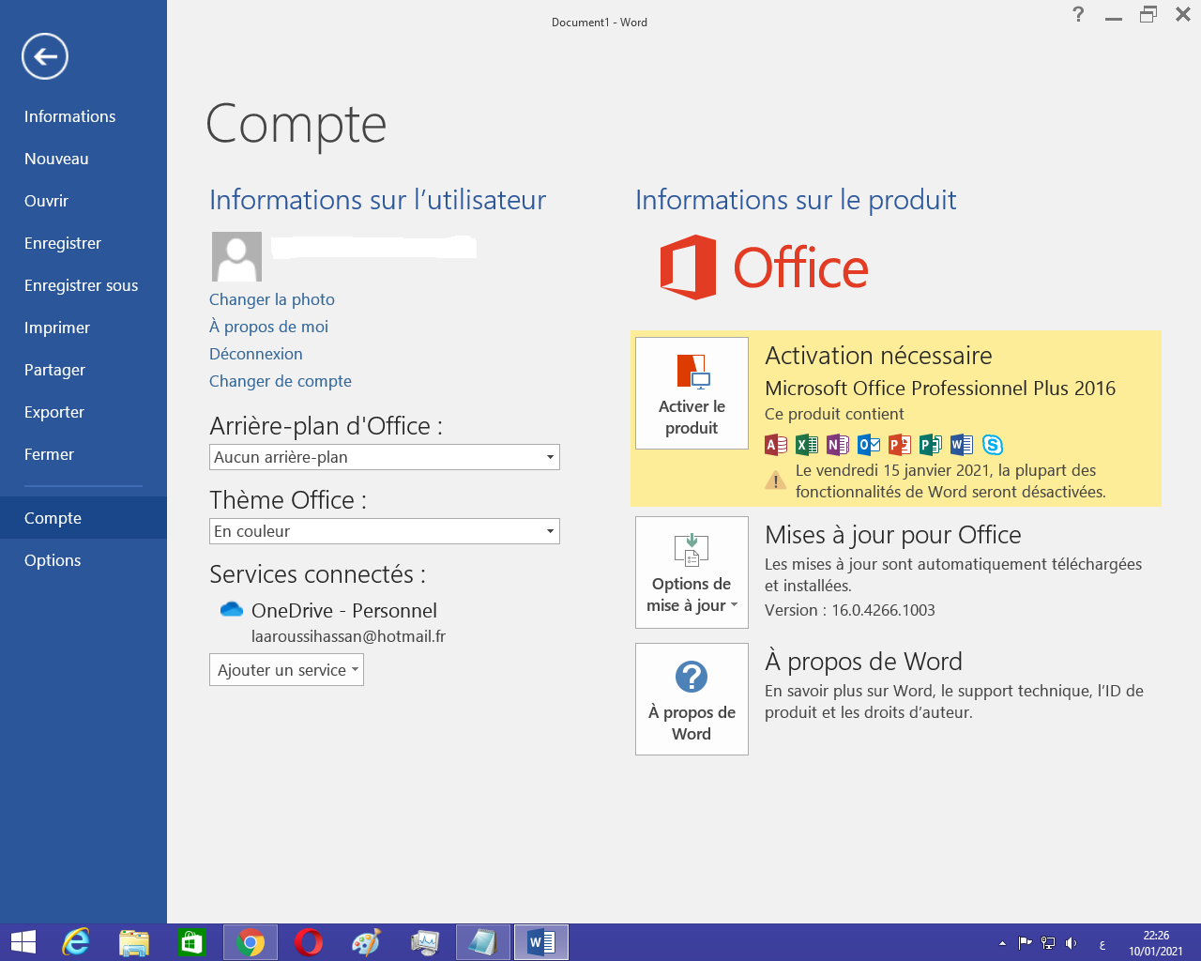Click the Word icon in product list
The width and height of the screenshot is (1201, 961).
tap(962, 445)
